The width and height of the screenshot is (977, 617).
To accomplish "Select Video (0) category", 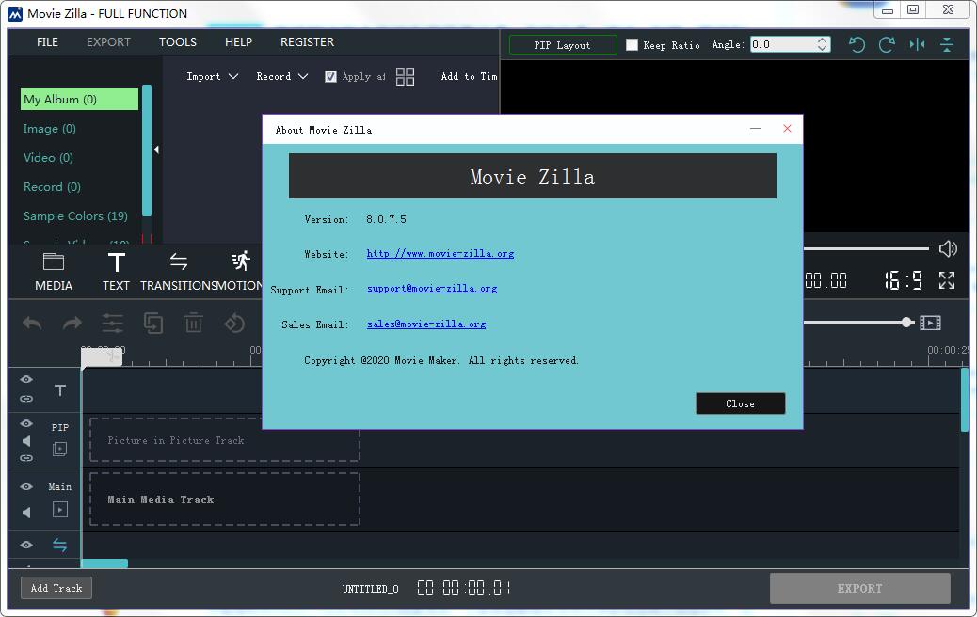I will (48, 157).
